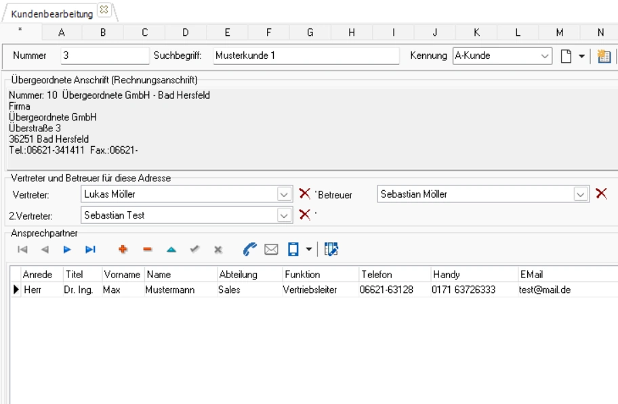618x404 pixels.
Task: Open dropdown arrow next to new document icon
Action: [x=581, y=56]
